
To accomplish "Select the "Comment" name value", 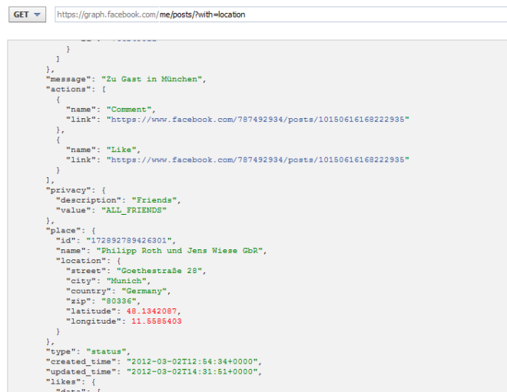I will tap(129, 110).
